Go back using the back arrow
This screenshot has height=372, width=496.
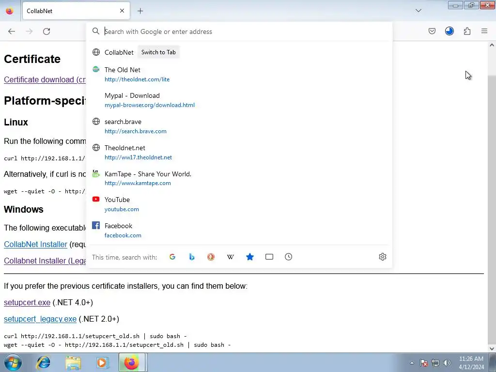click(12, 31)
